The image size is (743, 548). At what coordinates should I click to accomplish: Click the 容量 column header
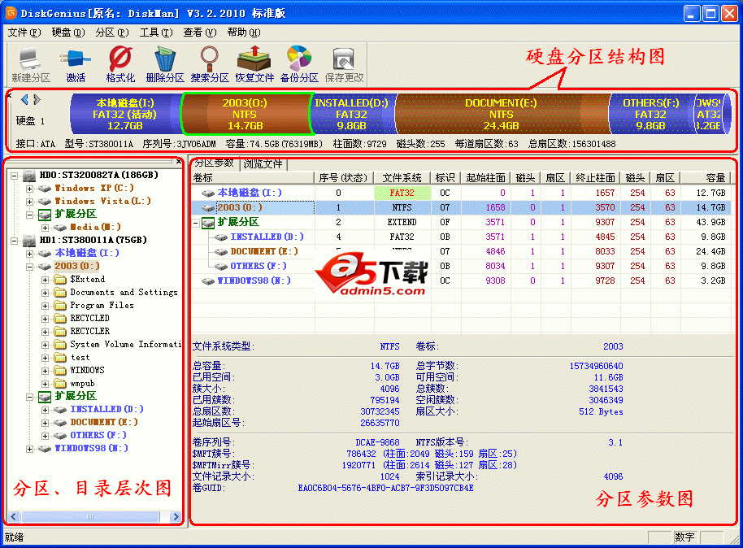coord(715,178)
